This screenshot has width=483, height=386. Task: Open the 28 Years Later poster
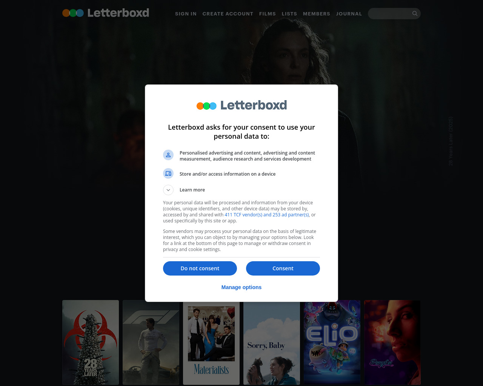(x=91, y=342)
